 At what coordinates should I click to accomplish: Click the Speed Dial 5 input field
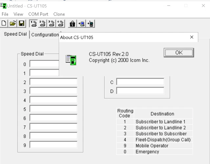point(53,109)
